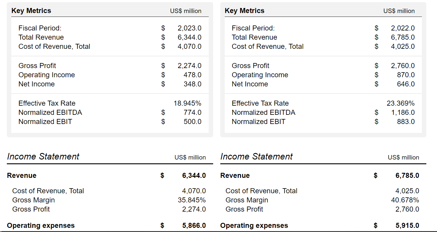The height and width of the screenshot is (232, 437).
Task: Select bold Revenue value 6,344.0
Action: point(194,175)
